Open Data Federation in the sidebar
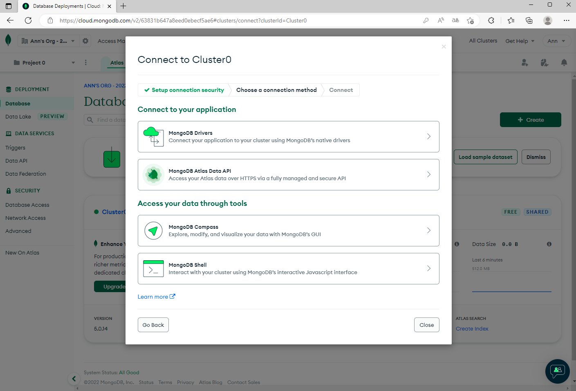The image size is (576, 391). pyautogui.click(x=26, y=174)
